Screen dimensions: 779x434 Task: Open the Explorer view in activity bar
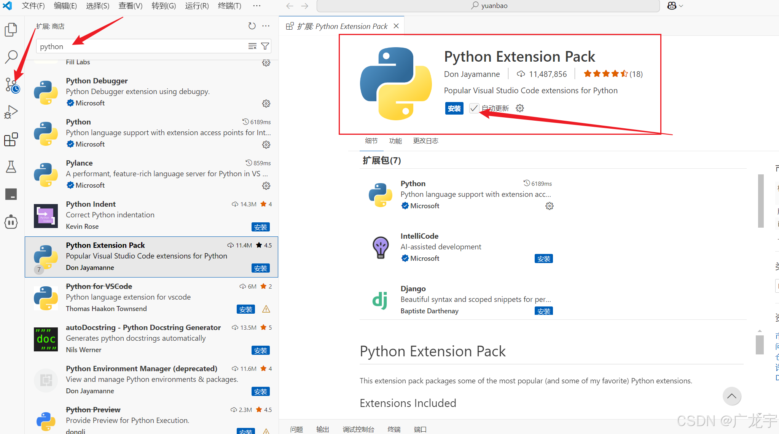tap(11, 30)
